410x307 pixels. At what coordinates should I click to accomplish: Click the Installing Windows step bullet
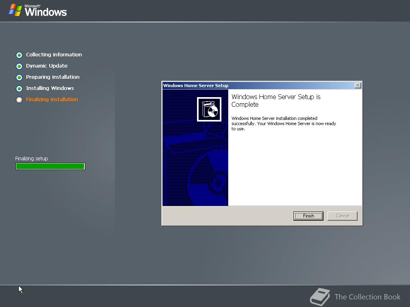[19, 89]
